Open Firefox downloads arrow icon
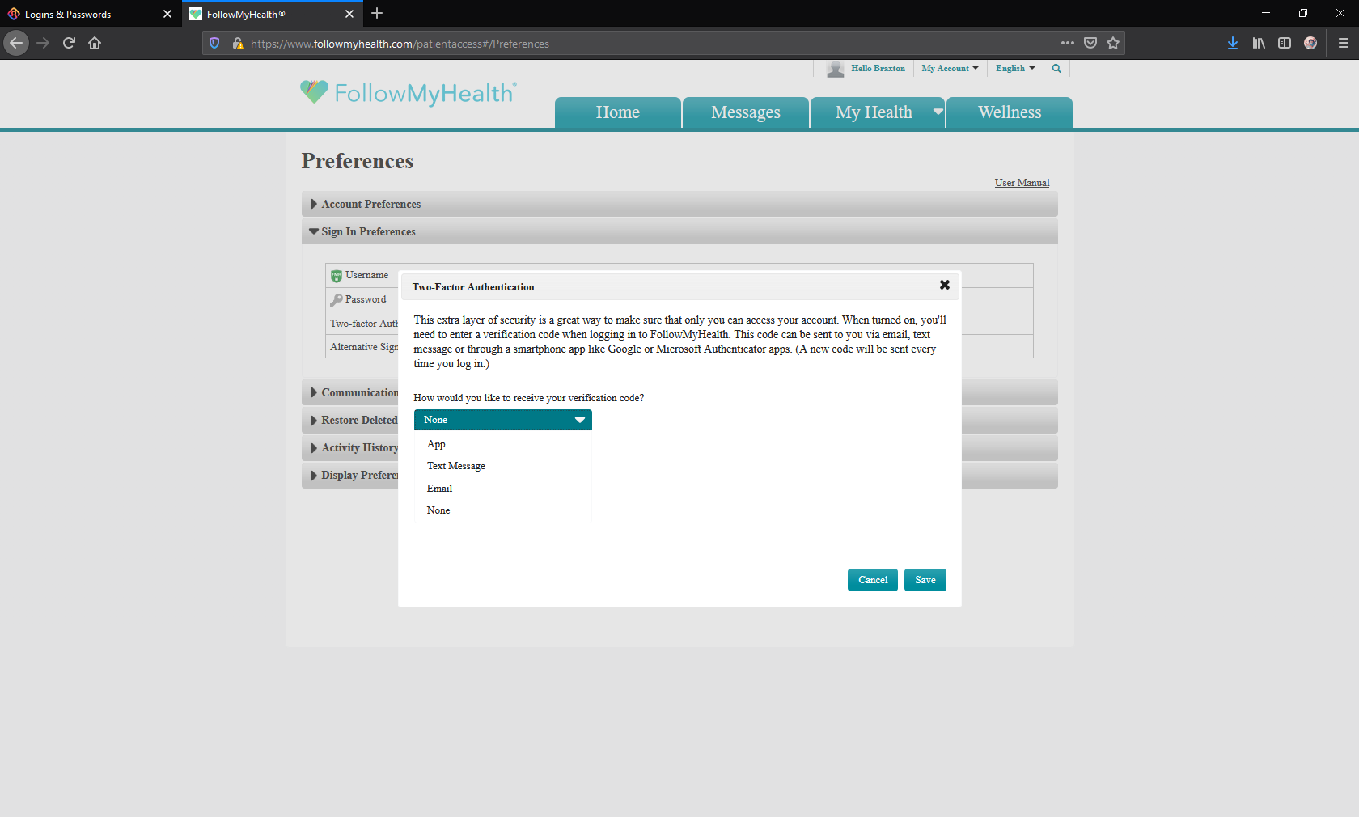 (1232, 44)
